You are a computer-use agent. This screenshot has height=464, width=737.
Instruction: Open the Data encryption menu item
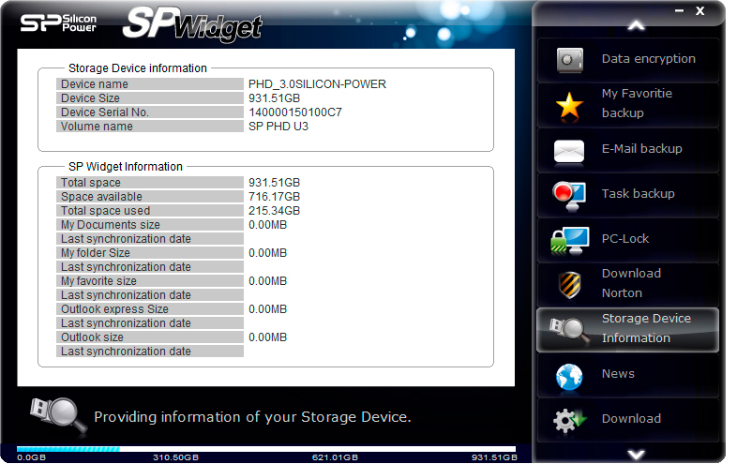click(x=648, y=59)
